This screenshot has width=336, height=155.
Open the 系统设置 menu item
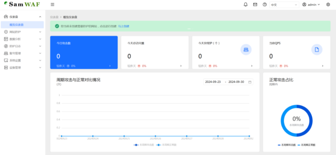(x=22, y=61)
